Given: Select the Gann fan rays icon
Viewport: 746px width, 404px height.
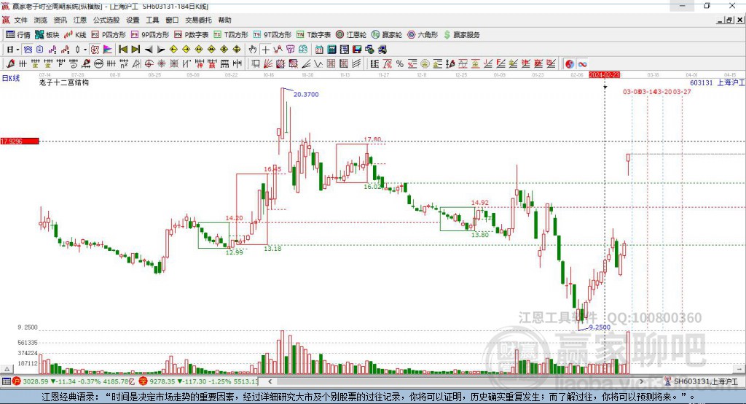Looking at the screenshot, I should [268, 64].
